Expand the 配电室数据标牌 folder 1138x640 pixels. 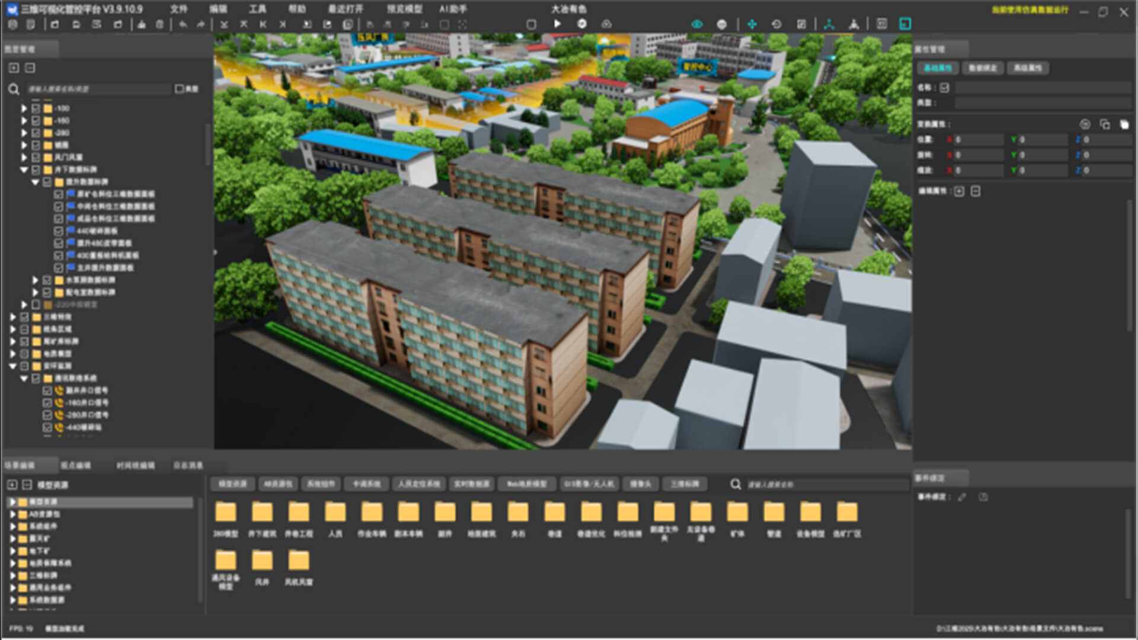(35, 292)
